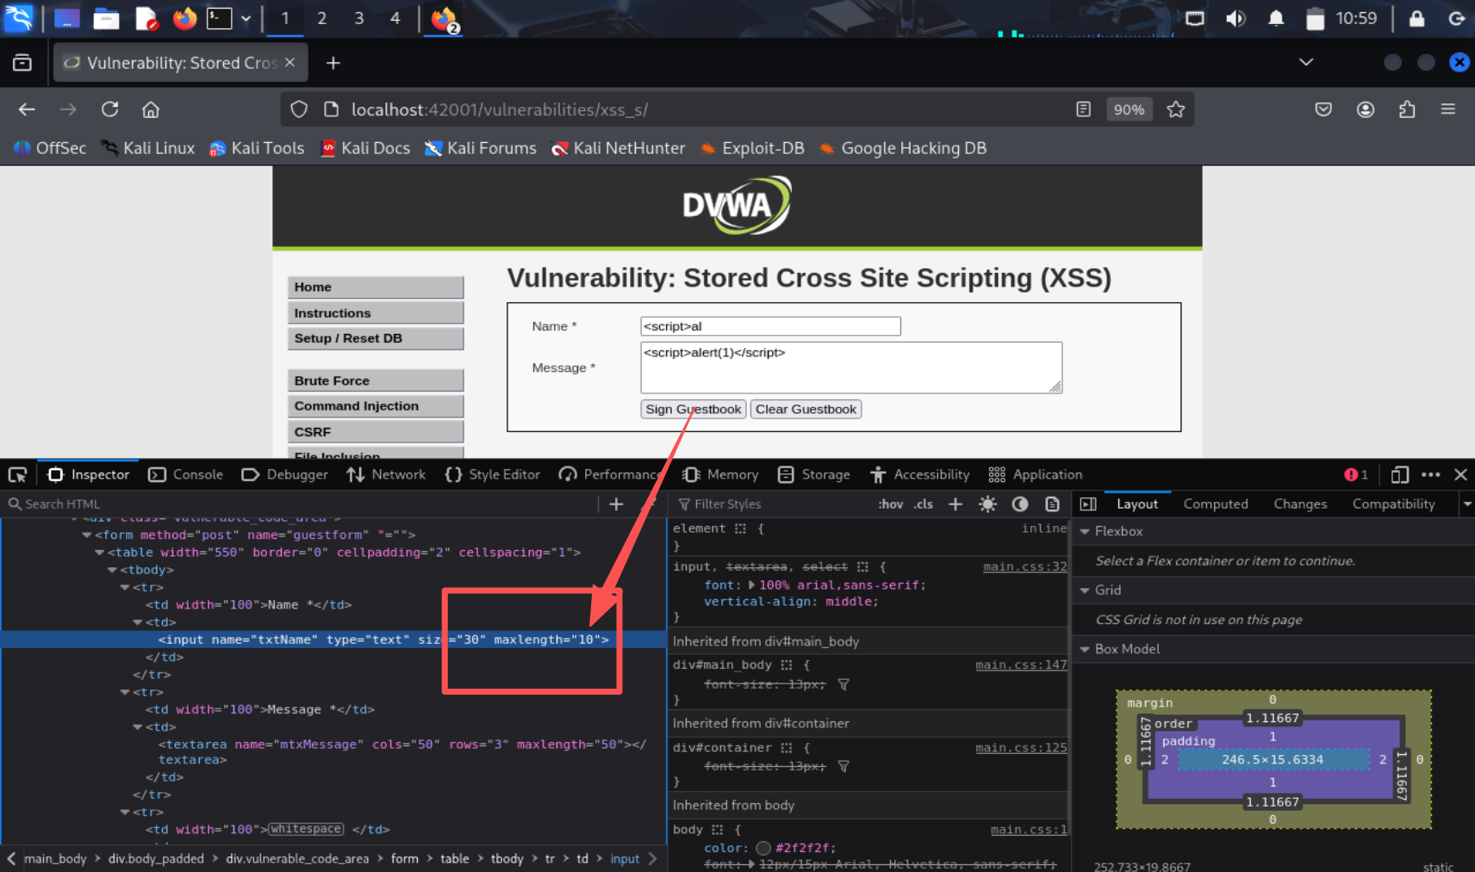The width and height of the screenshot is (1475, 872).
Task: Open the file manager from the top panel
Action: [106, 18]
